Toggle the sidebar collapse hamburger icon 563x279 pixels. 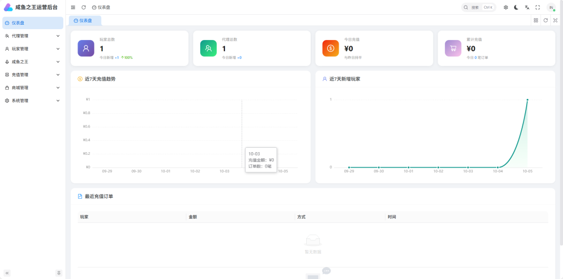[73, 7]
